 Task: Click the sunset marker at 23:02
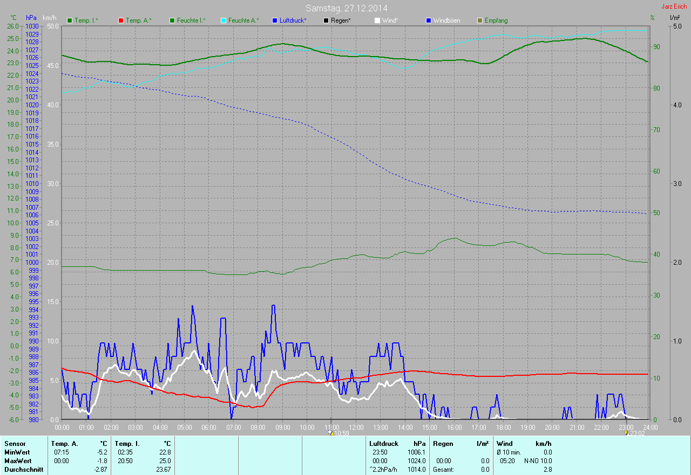click(x=626, y=432)
